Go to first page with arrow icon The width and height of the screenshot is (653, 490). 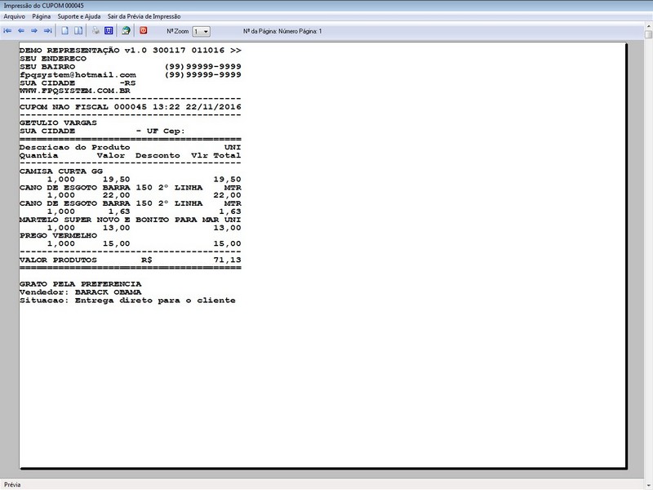[x=7, y=31]
